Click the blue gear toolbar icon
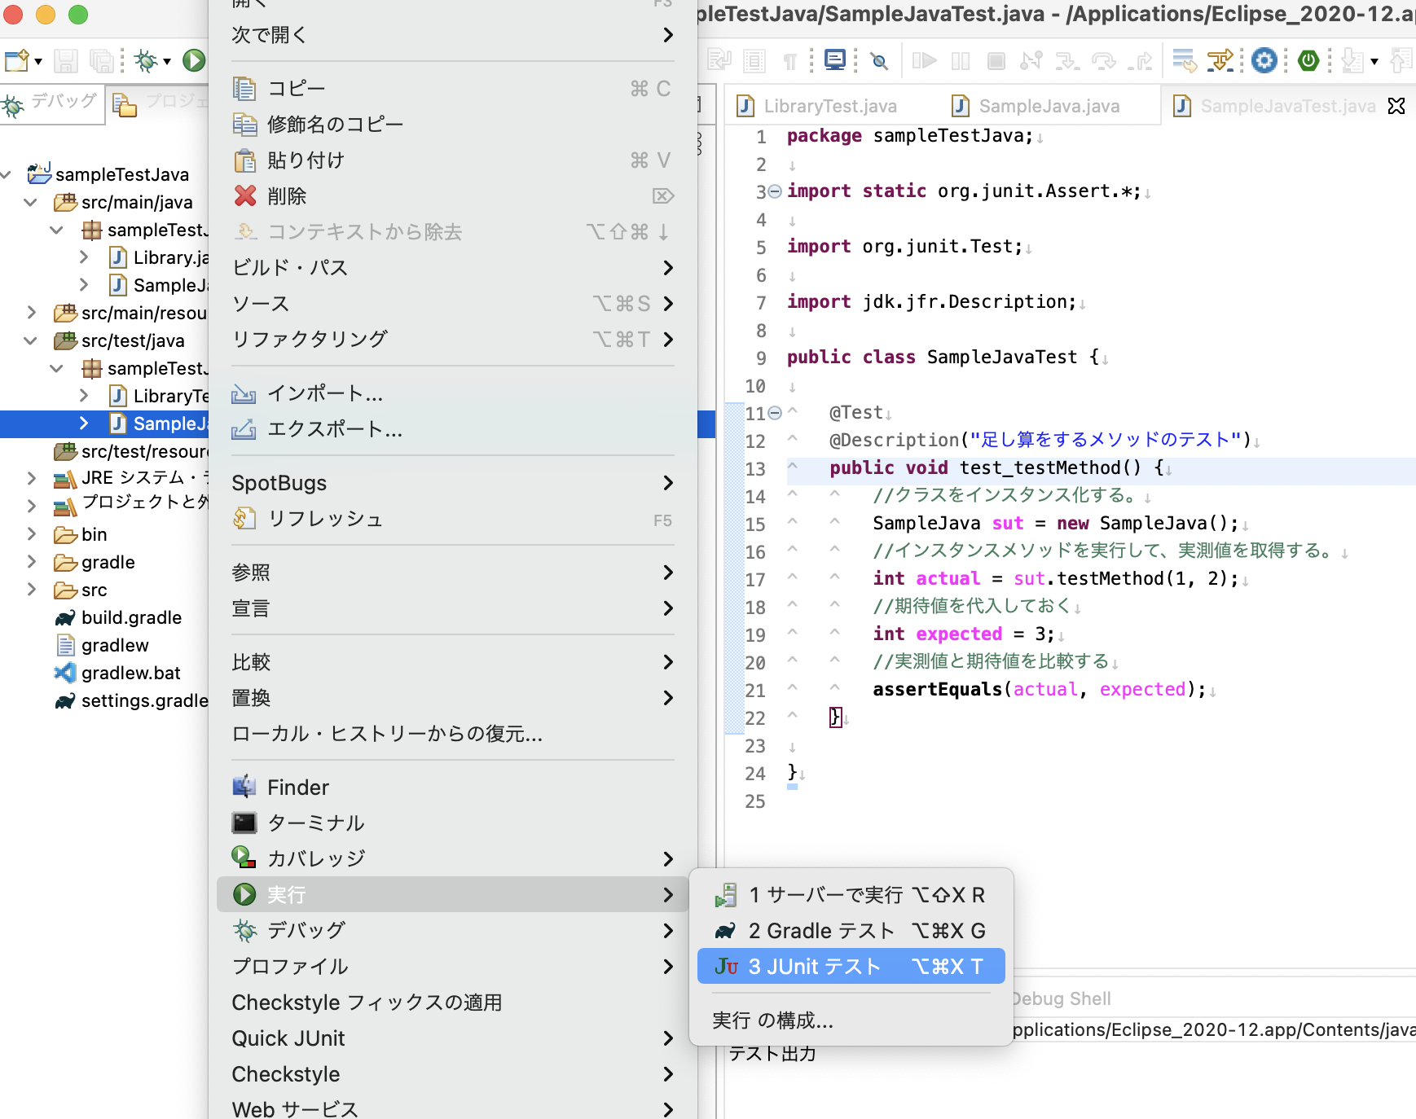Viewport: 1416px width, 1119px height. (x=1264, y=60)
